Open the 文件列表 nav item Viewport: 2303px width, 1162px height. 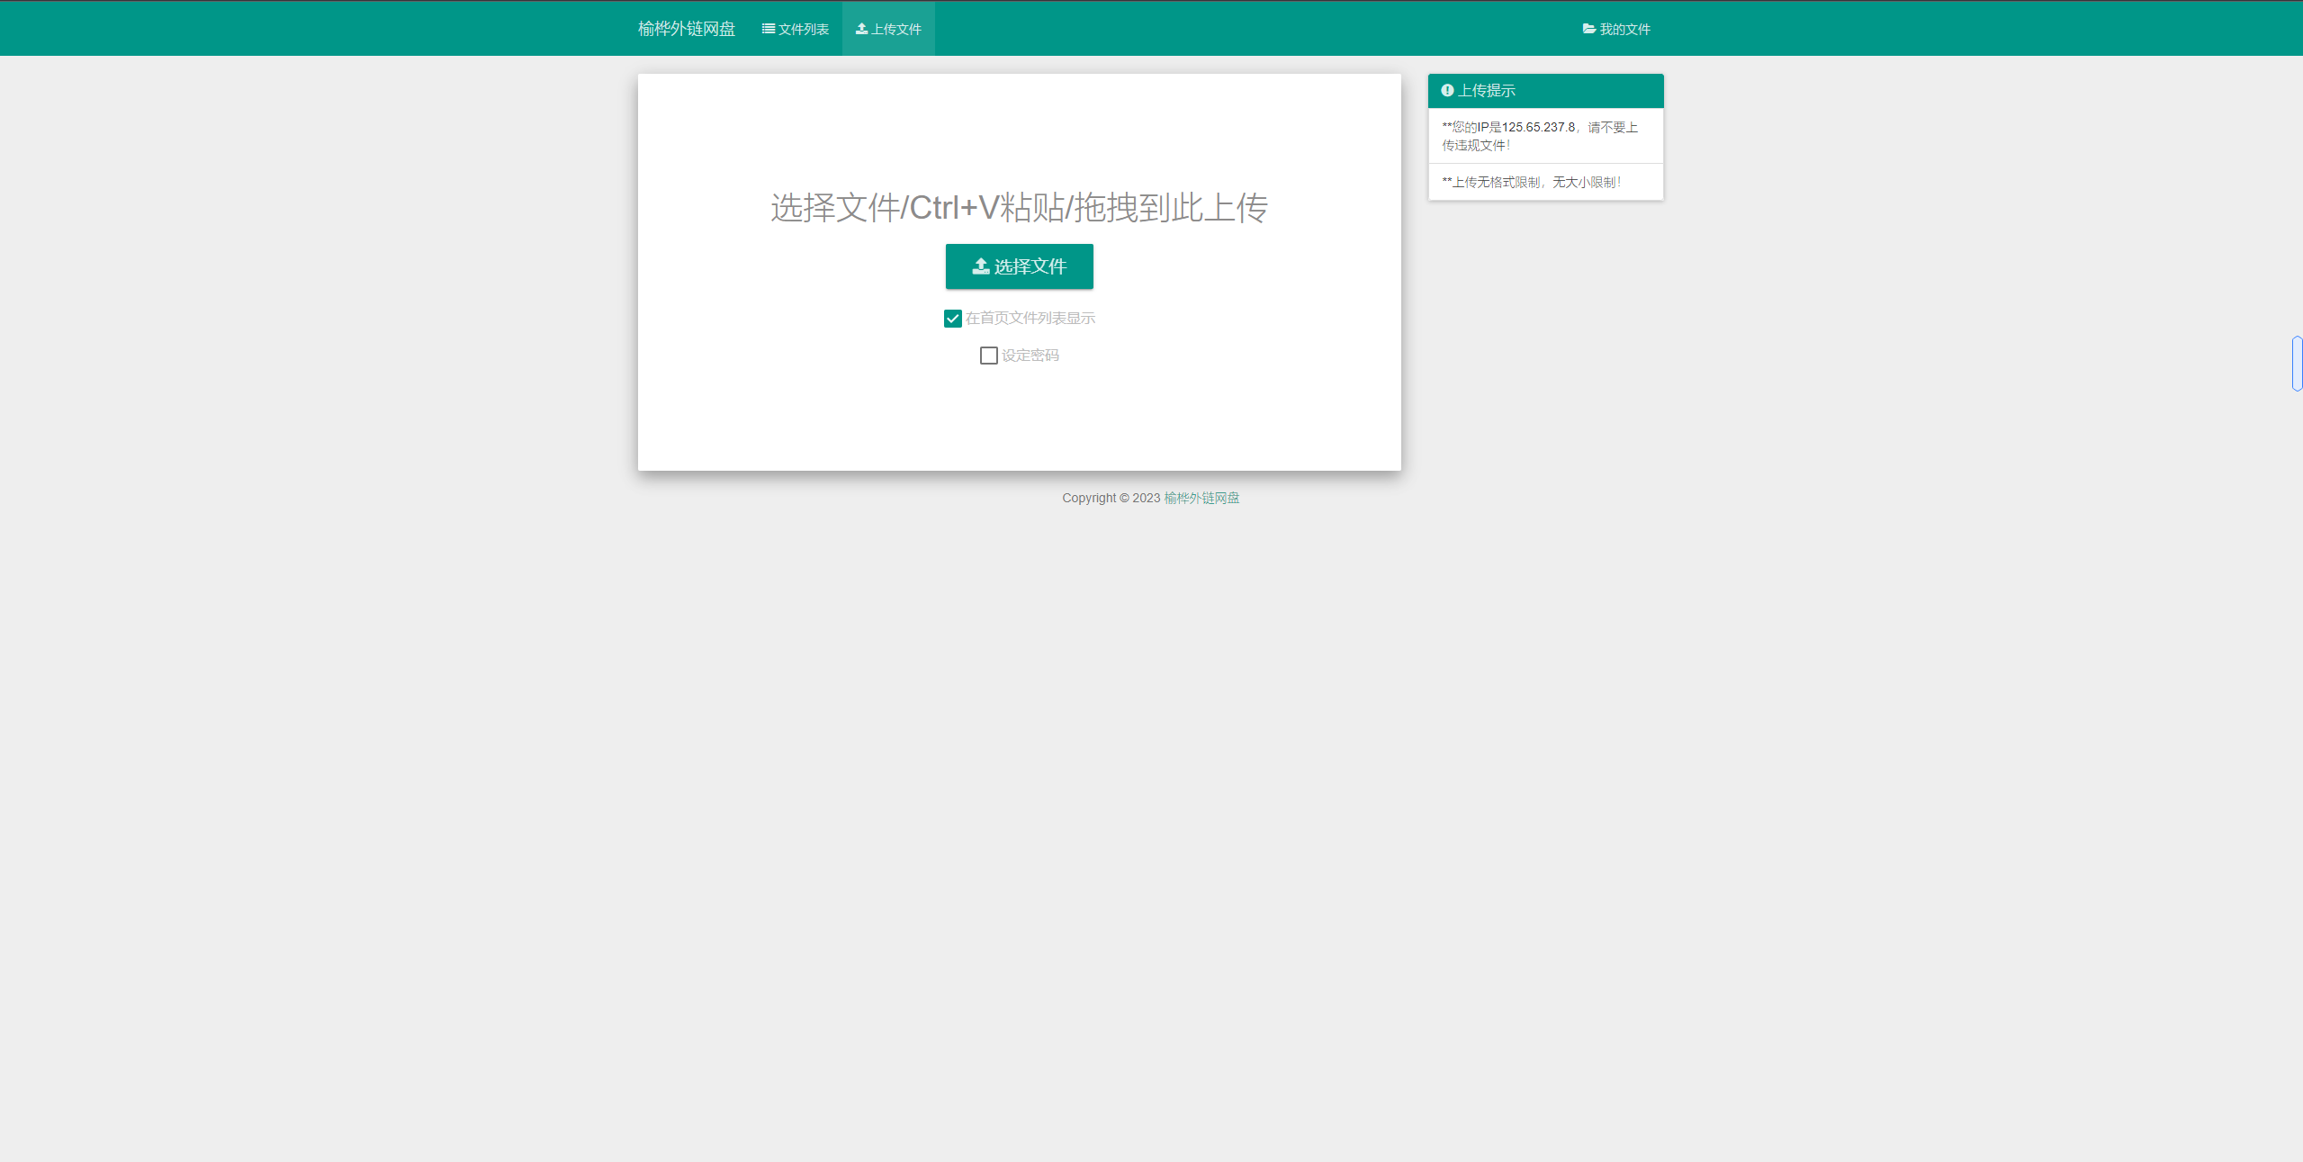pos(795,29)
